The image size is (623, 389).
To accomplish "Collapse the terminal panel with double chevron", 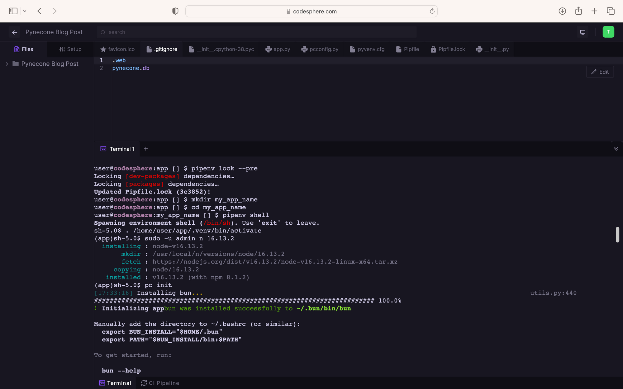I will coord(616,149).
